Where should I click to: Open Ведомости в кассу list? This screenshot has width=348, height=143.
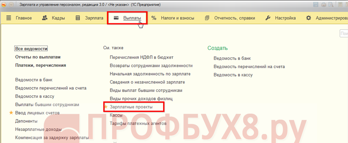point(35,96)
